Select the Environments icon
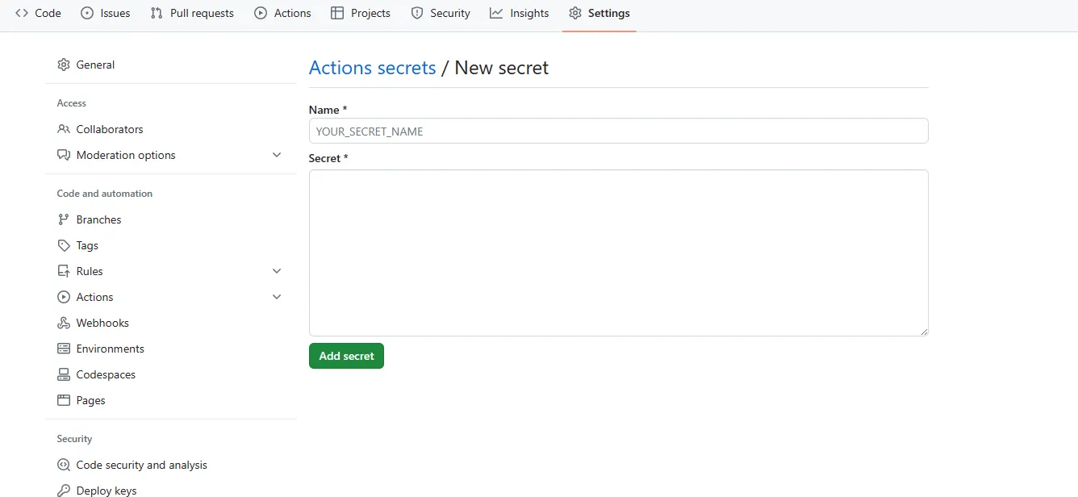Image resolution: width=1078 pixels, height=497 pixels. tap(64, 349)
